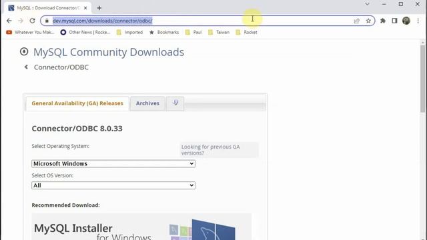Viewport: 427px width, 240px height.
Task: Maximize the browser window
Action: [401, 4]
